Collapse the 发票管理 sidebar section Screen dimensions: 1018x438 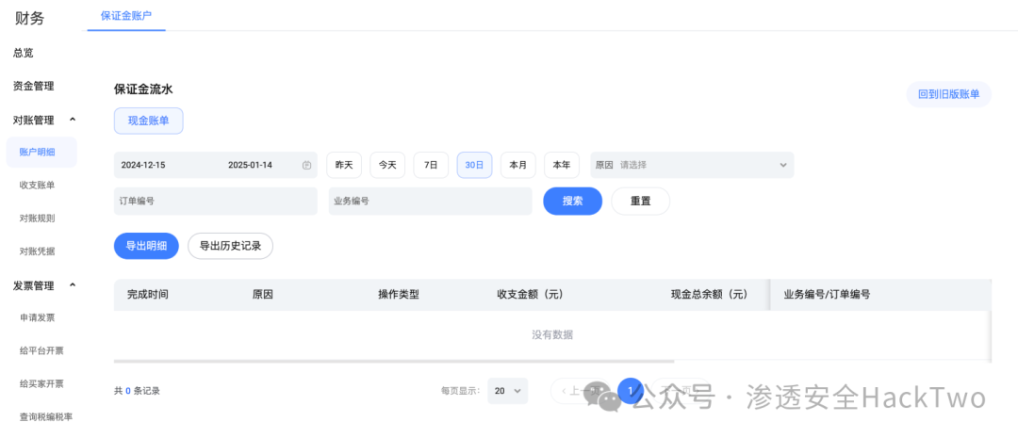point(72,284)
